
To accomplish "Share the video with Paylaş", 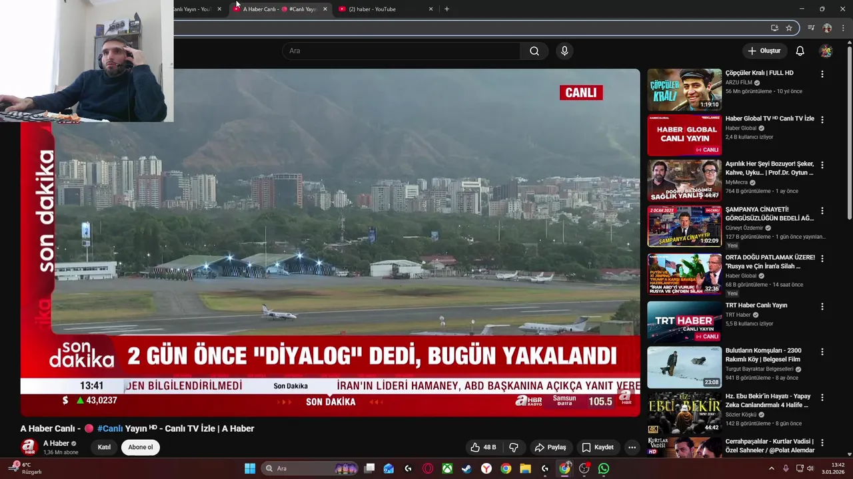I will tap(550, 447).
